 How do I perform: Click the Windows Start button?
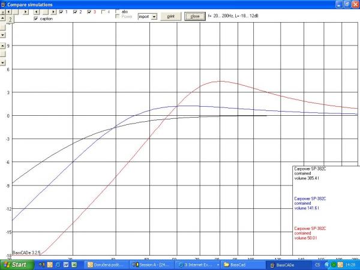tap(14, 264)
